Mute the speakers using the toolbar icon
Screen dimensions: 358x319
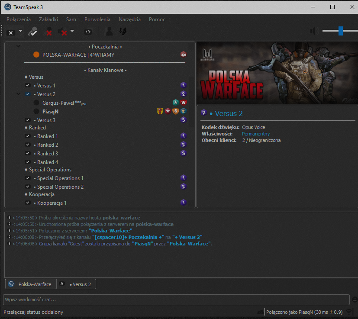[63, 32]
